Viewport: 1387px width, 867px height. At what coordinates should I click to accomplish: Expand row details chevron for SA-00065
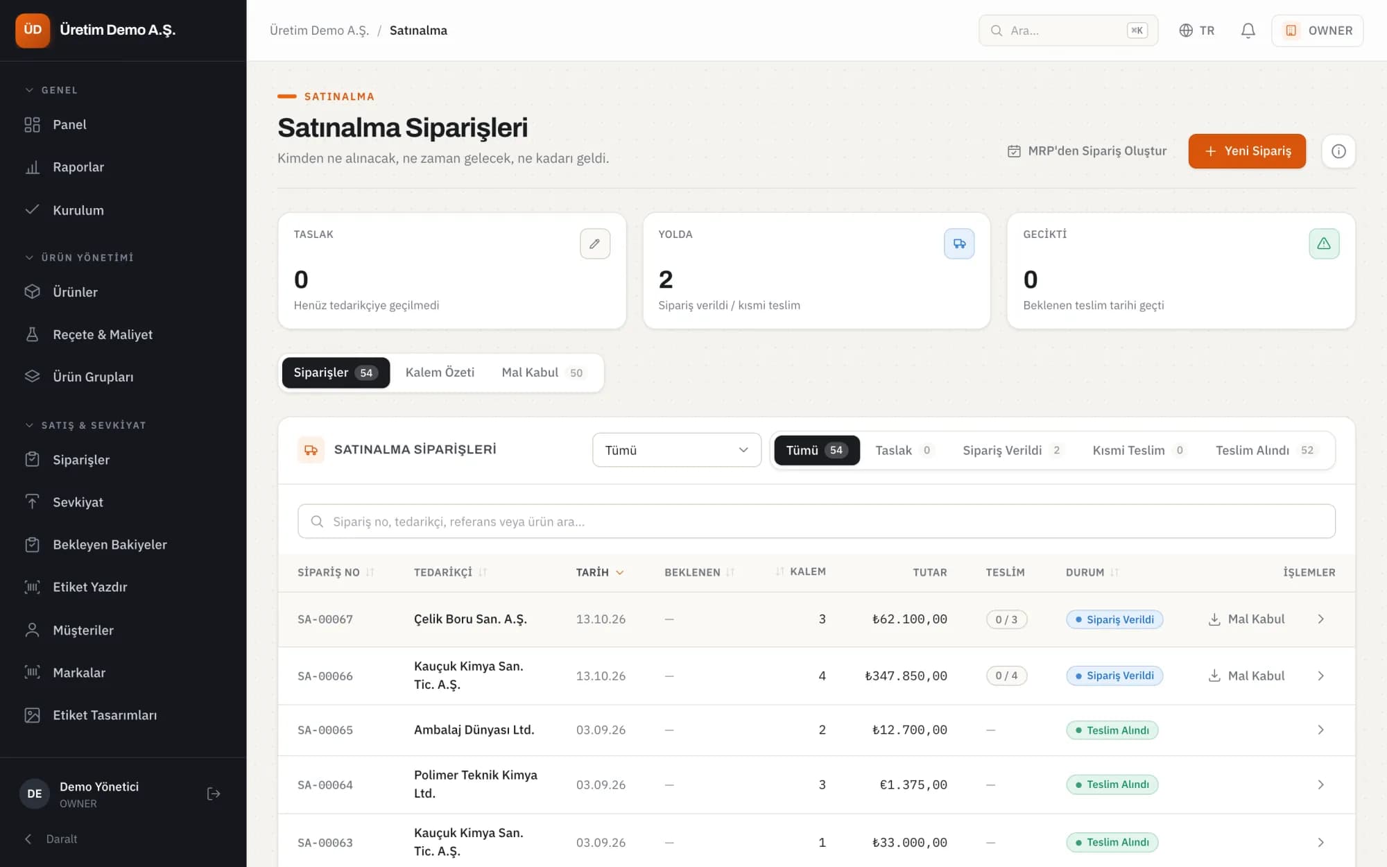click(x=1320, y=730)
